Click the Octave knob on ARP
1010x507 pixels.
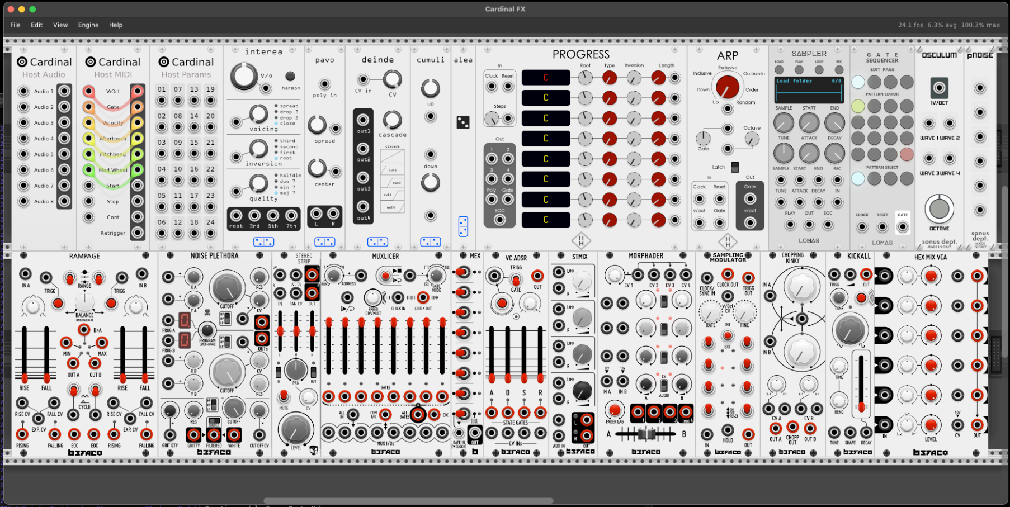[752, 139]
